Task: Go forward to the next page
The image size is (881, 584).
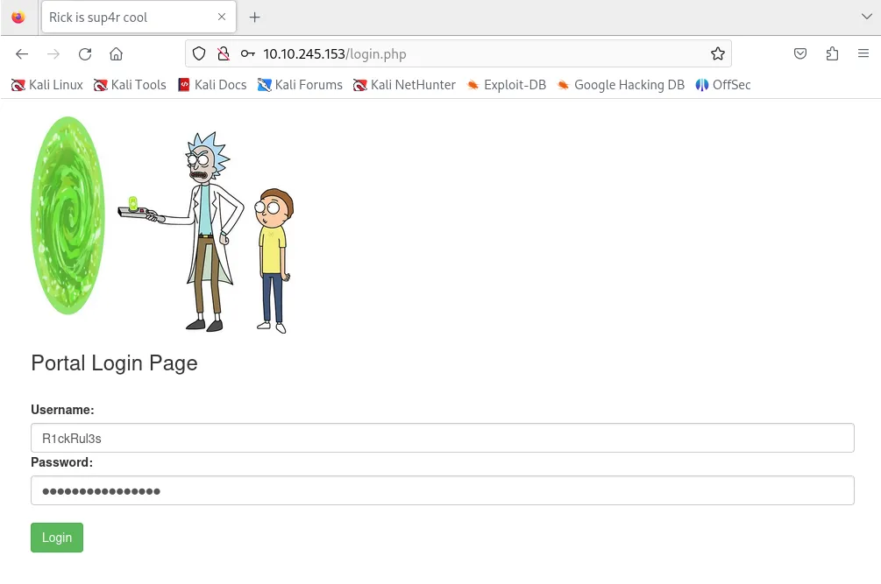Action: (53, 54)
